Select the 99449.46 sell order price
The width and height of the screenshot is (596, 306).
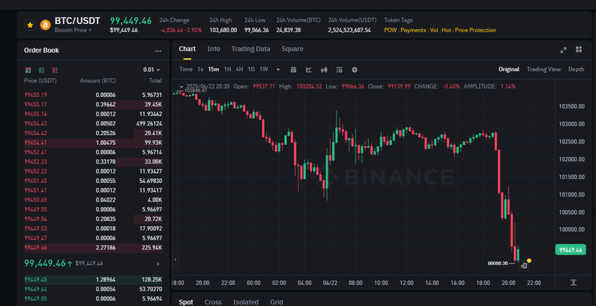point(36,248)
